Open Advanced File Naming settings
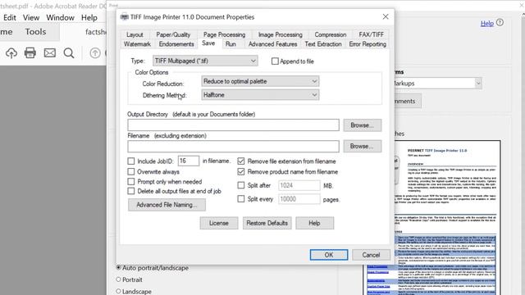 (167, 205)
